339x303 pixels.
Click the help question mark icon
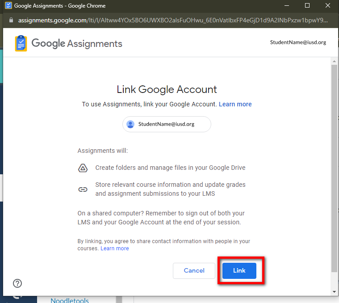pos(17,283)
